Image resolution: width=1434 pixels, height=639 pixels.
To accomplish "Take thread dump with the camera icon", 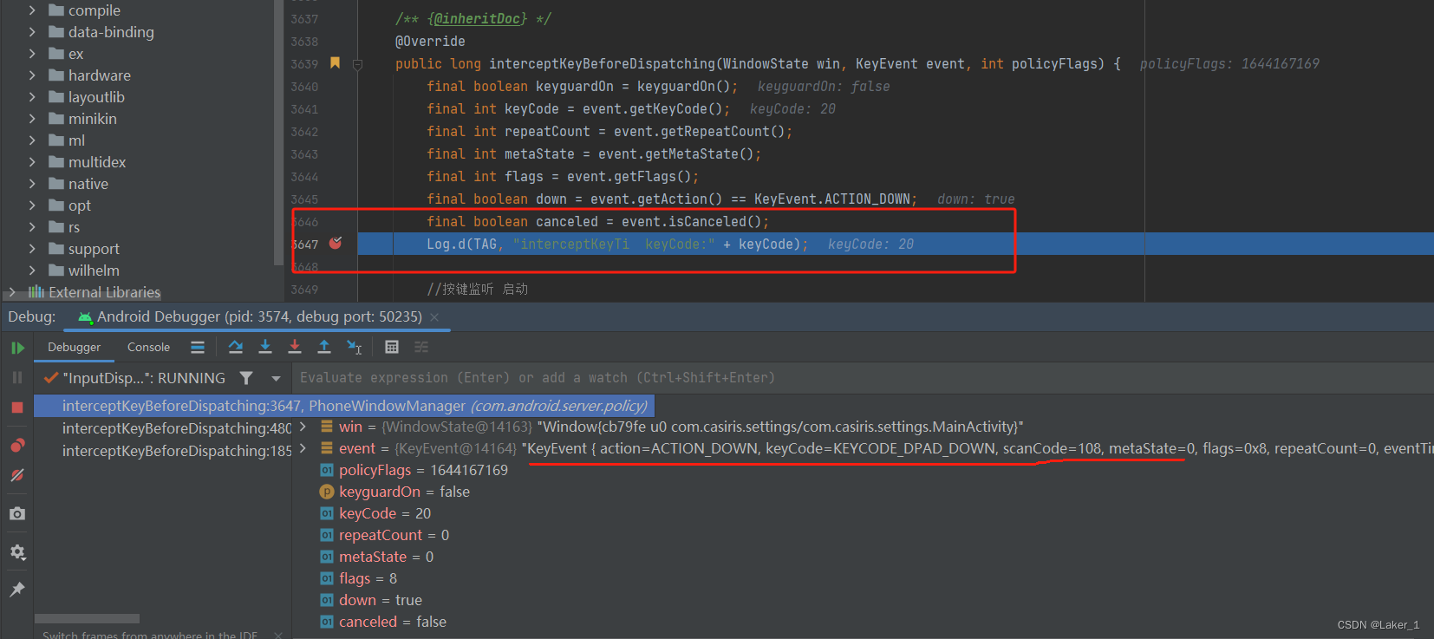I will click(x=17, y=514).
